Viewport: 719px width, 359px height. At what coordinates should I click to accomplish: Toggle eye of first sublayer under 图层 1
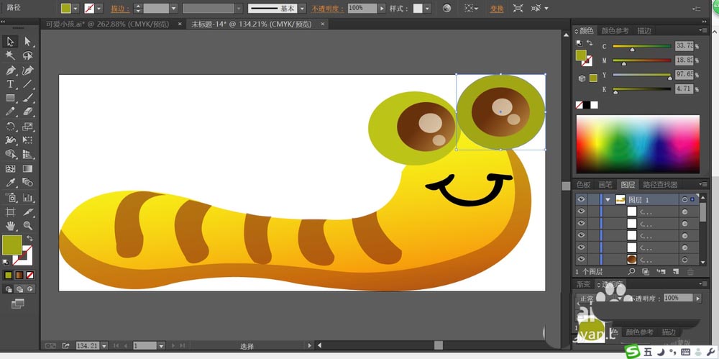582,212
